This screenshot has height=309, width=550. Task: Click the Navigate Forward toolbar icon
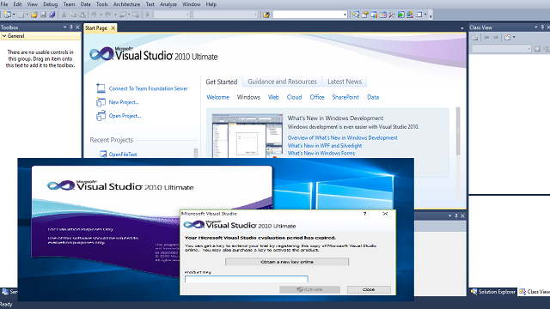[x=136, y=15]
